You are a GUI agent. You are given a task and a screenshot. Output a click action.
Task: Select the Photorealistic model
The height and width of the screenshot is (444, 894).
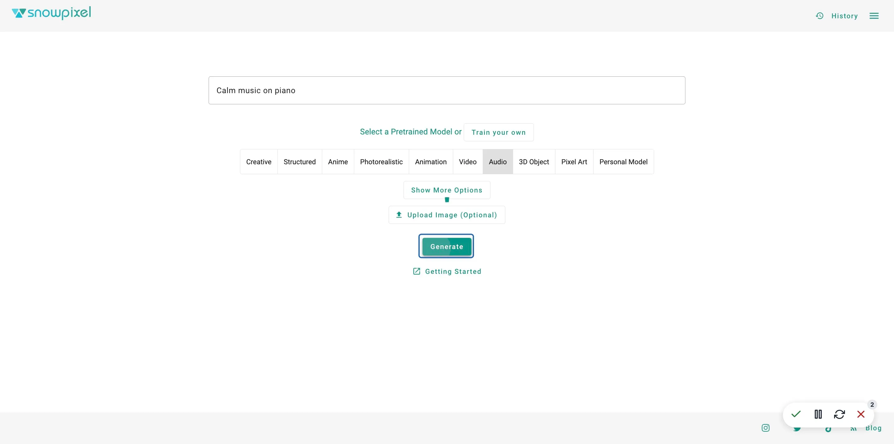381,161
